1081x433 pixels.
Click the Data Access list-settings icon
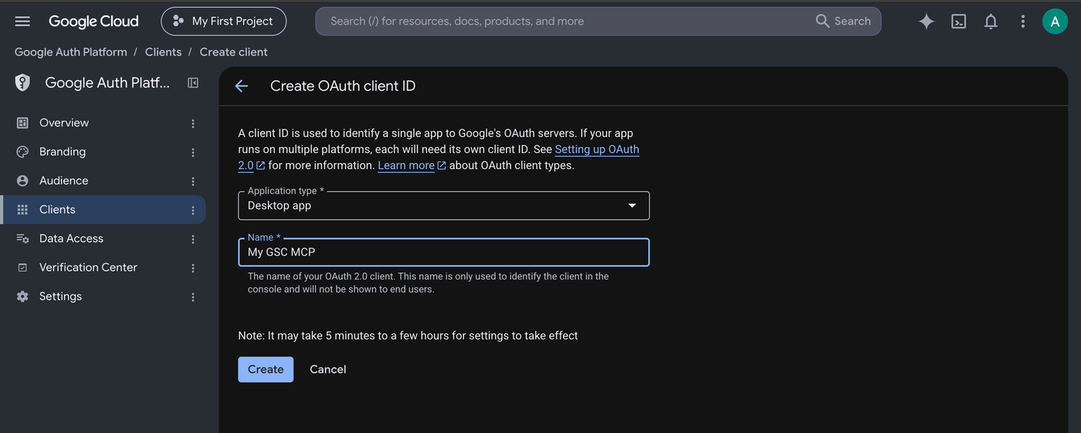(x=22, y=238)
